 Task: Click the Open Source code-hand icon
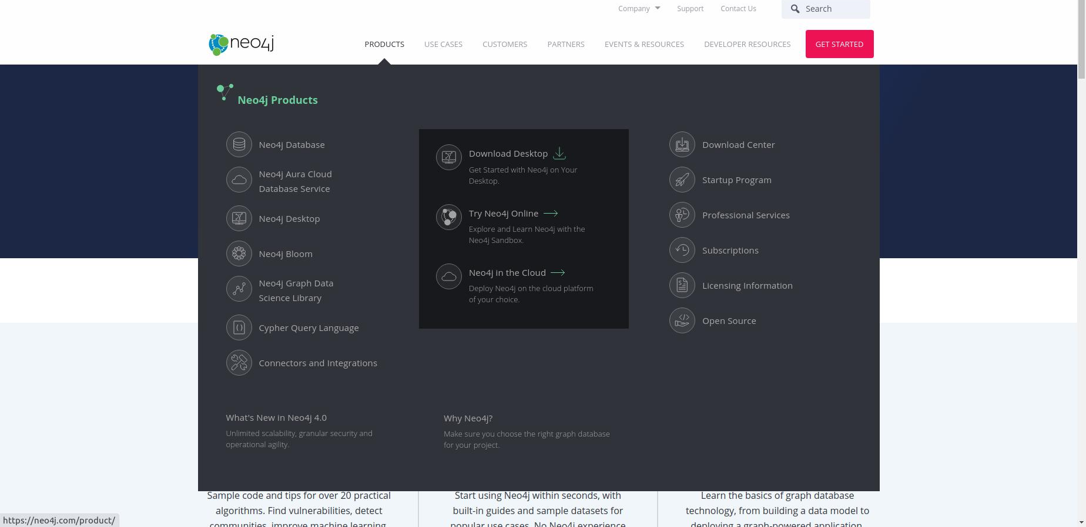[x=682, y=320]
